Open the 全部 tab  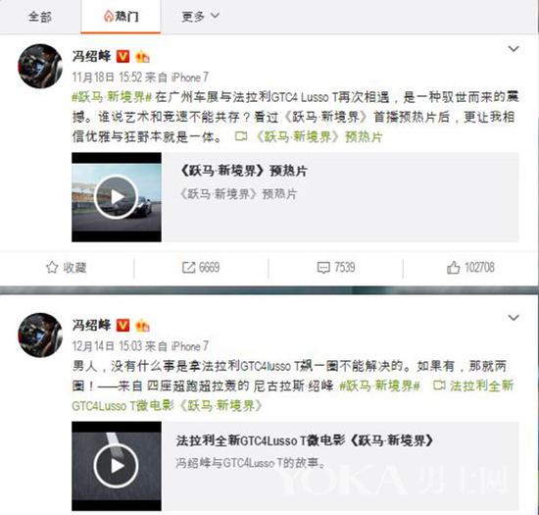(x=40, y=17)
